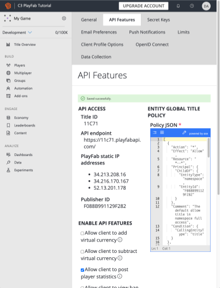Image resolution: width=220 pixels, height=288 pixels.
Task: Open title settings gear icon
Action: pyautogui.click(x=64, y=18)
